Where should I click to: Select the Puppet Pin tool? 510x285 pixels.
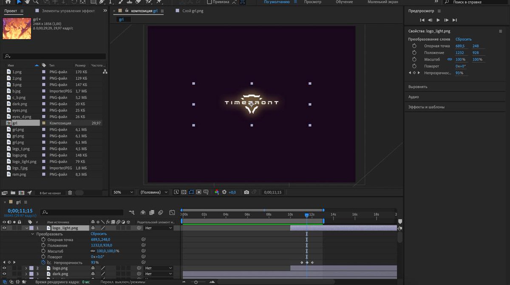pyautogui.click(x=159, y=2)
